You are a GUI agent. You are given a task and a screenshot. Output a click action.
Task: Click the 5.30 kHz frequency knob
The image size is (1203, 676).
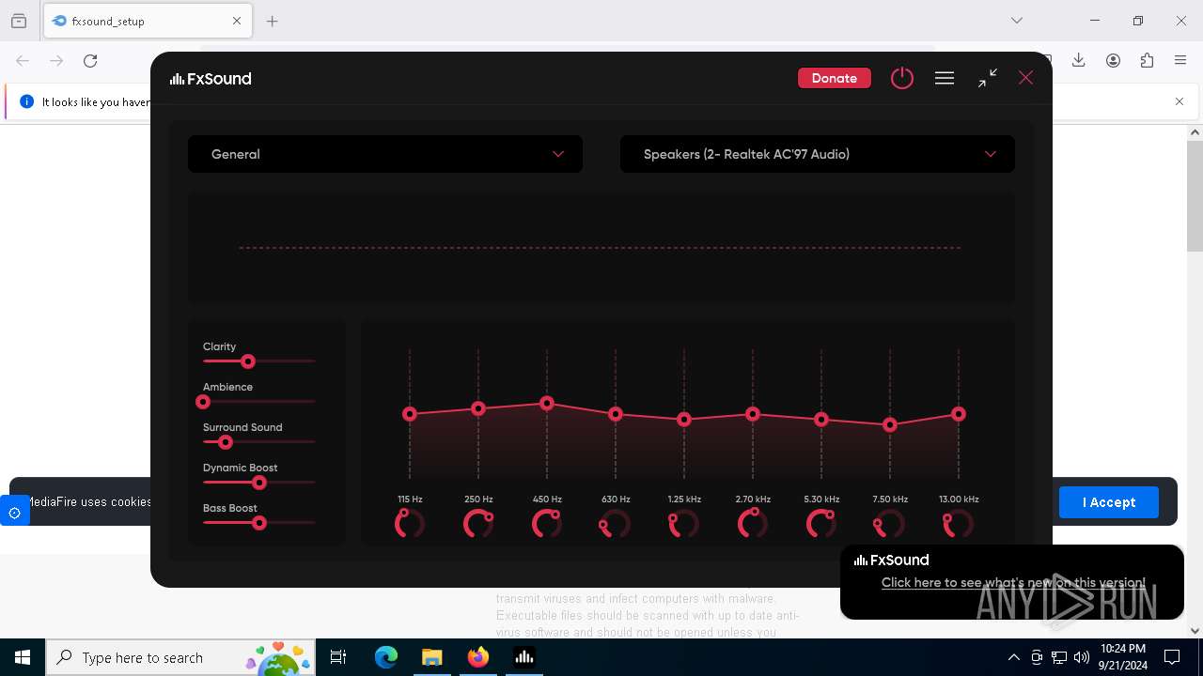[x=821, y=523]
